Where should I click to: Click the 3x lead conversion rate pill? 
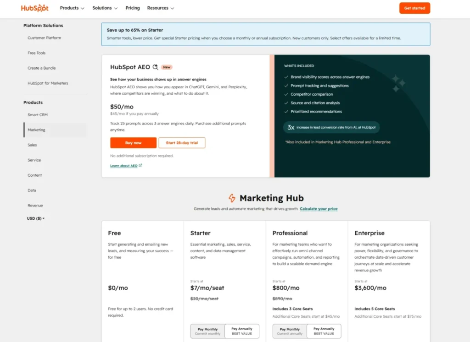[x=331, y=127]
